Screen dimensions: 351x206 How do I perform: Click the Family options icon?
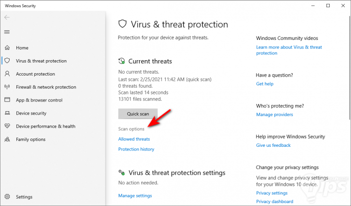(7, 139)
